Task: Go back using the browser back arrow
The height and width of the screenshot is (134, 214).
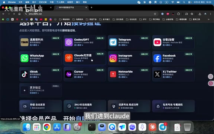Action: tap(3, 14)
